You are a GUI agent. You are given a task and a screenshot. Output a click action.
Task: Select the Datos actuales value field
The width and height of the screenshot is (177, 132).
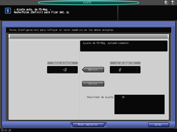coord(62,70)
